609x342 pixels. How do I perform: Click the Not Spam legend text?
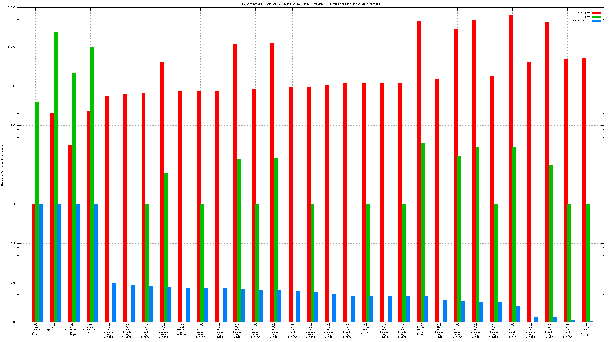[x=584, y=13]
